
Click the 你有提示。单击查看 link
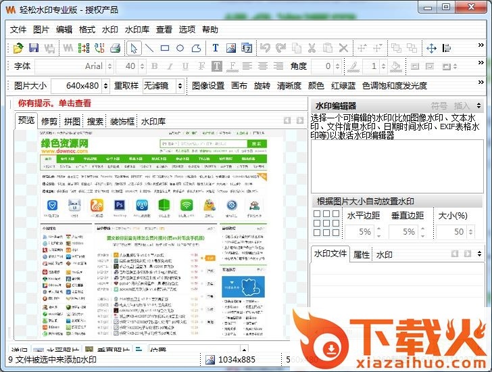[54, 103]
